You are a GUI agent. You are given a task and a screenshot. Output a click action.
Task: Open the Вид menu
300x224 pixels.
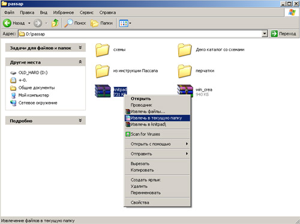tap(43, 13)
